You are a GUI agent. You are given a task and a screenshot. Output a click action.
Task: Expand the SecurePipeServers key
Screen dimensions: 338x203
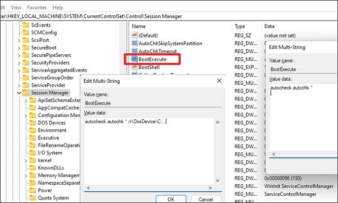pos(19,55)
